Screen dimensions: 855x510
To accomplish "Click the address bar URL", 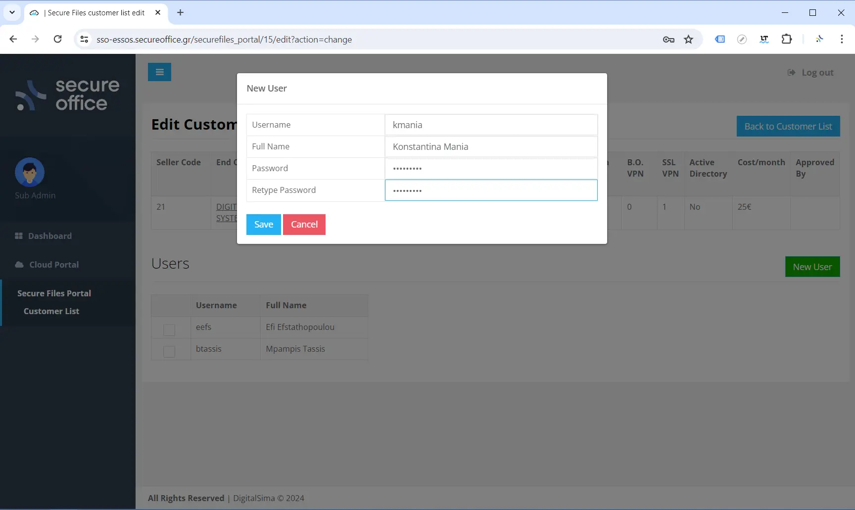I will (224, 39).
